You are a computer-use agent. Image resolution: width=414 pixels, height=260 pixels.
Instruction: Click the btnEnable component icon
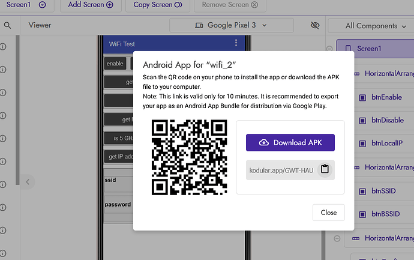(x=362, y=97)
